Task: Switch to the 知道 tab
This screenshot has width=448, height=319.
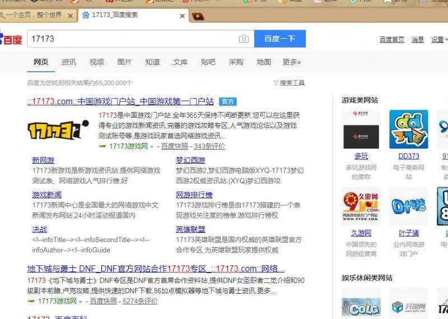Action: [152, 62]
